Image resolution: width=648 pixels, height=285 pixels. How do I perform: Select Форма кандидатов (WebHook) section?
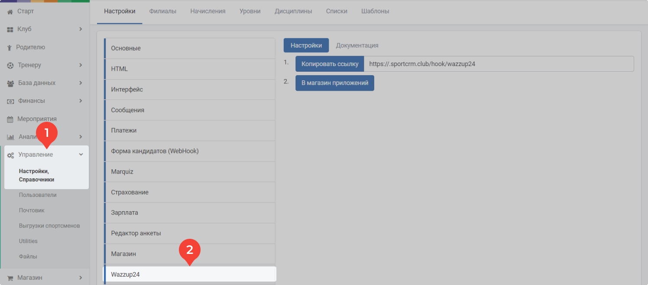click(190, 151)
